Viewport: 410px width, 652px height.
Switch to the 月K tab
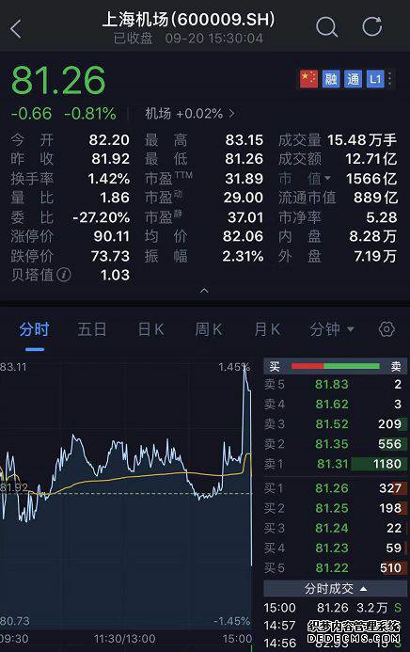pos(267,329)
